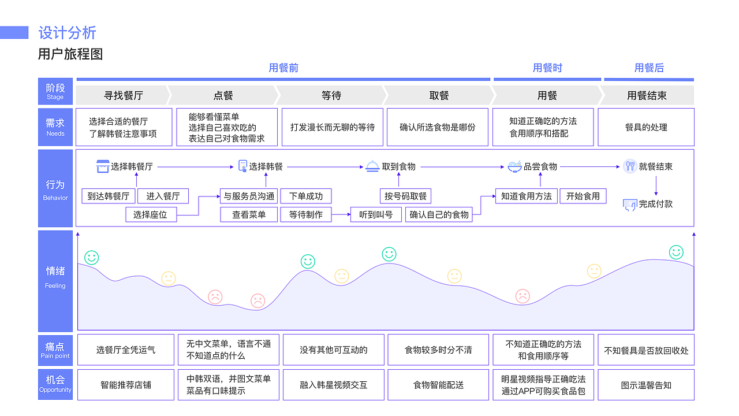Switch to the 用餐前 phase tab

(283, 68)
